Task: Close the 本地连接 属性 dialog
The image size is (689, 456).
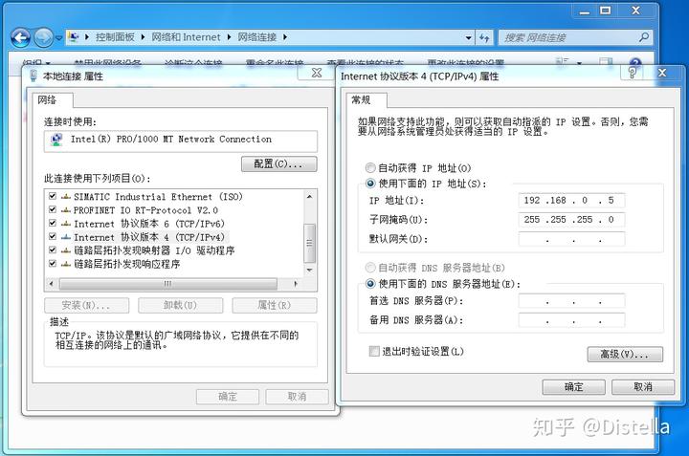Action: pos(317,73)
